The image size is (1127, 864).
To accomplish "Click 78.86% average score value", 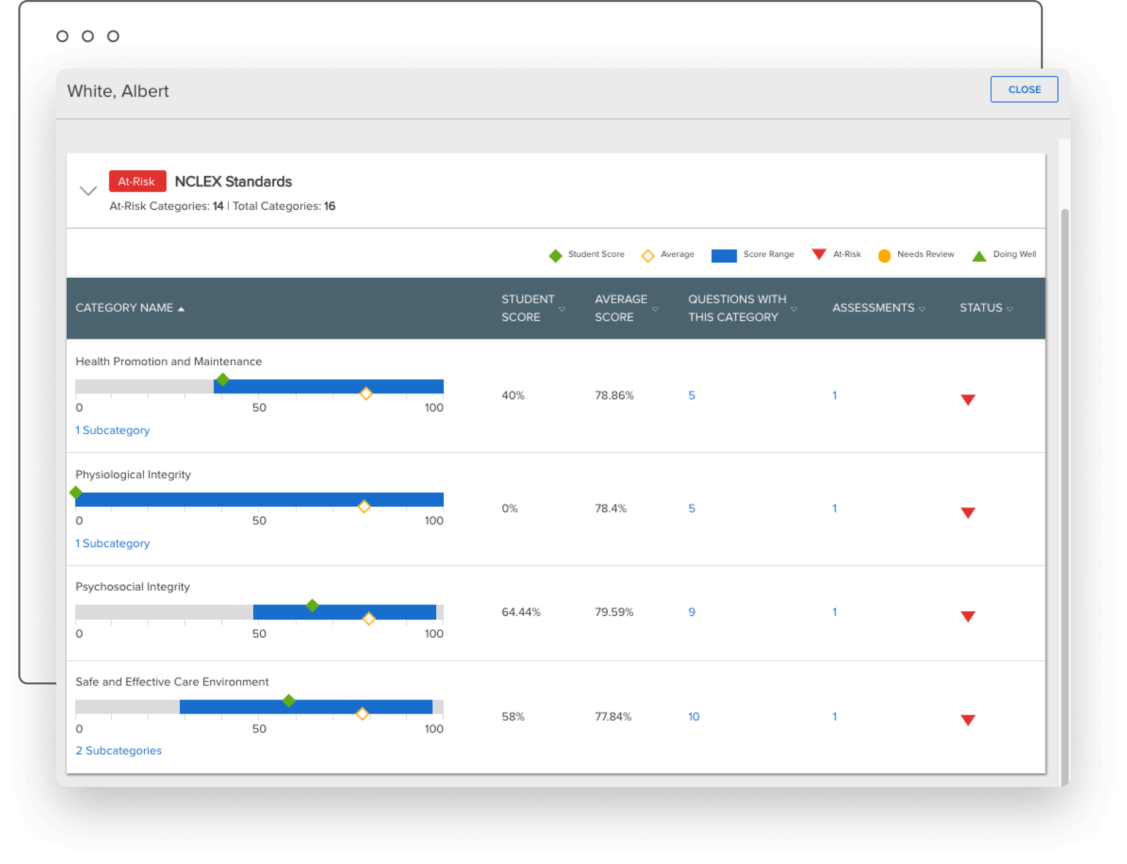I will [614, 395].
